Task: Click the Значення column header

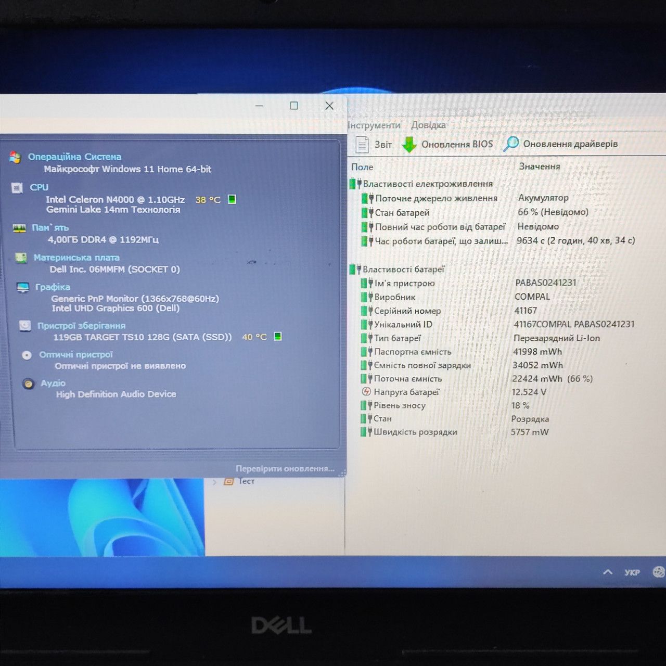Action: pos(540,166)
